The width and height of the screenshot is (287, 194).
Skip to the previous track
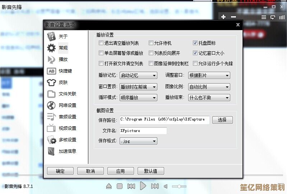(131, 186)
